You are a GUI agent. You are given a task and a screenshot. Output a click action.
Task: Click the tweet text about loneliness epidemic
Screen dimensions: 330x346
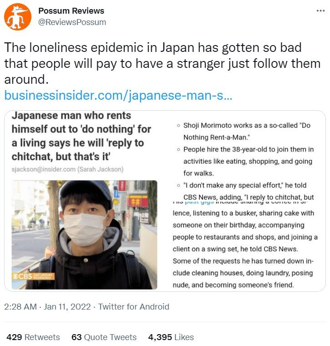(162, 64)
